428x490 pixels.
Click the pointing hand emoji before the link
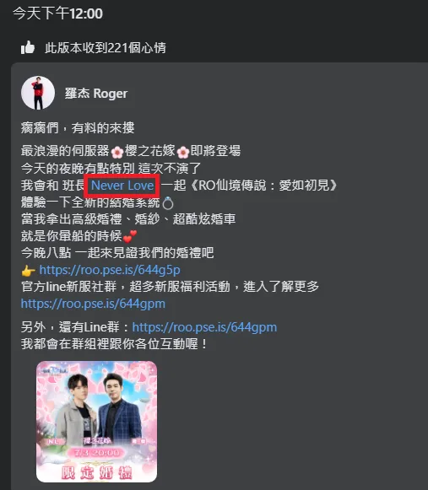click(x=28, y=271)
